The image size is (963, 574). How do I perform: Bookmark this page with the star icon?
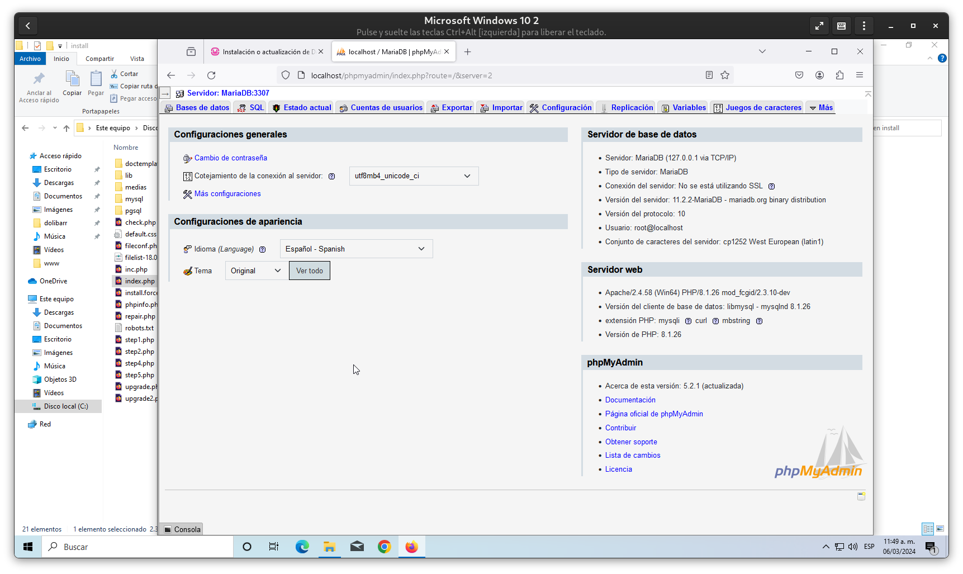click(x=725, y=75)
